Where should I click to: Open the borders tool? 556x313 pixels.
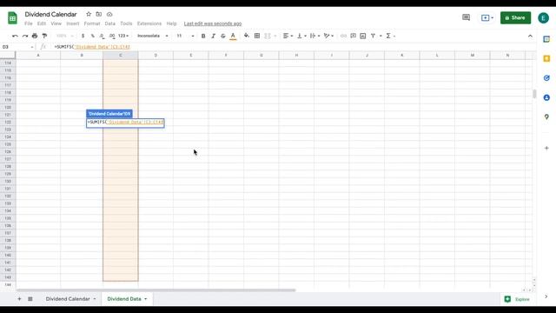[257, 36]
